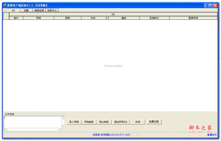Click the 番薯软件 link in status bar
Viewport: 221px width, 141px height.
[x=212, y=135]
